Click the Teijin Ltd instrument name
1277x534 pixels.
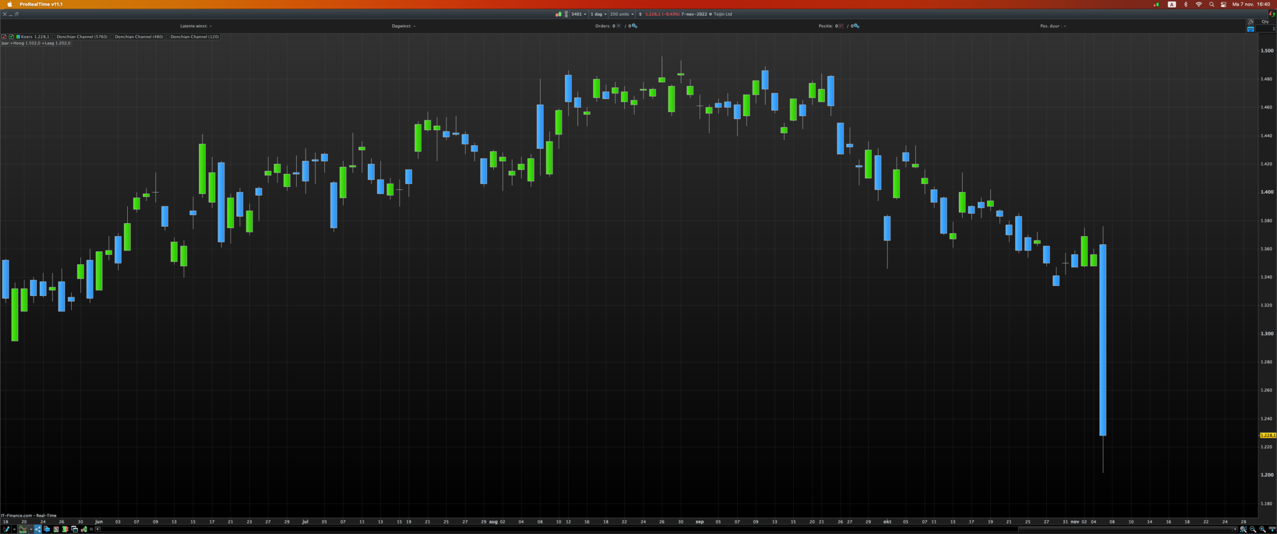(x=723, y=14)
